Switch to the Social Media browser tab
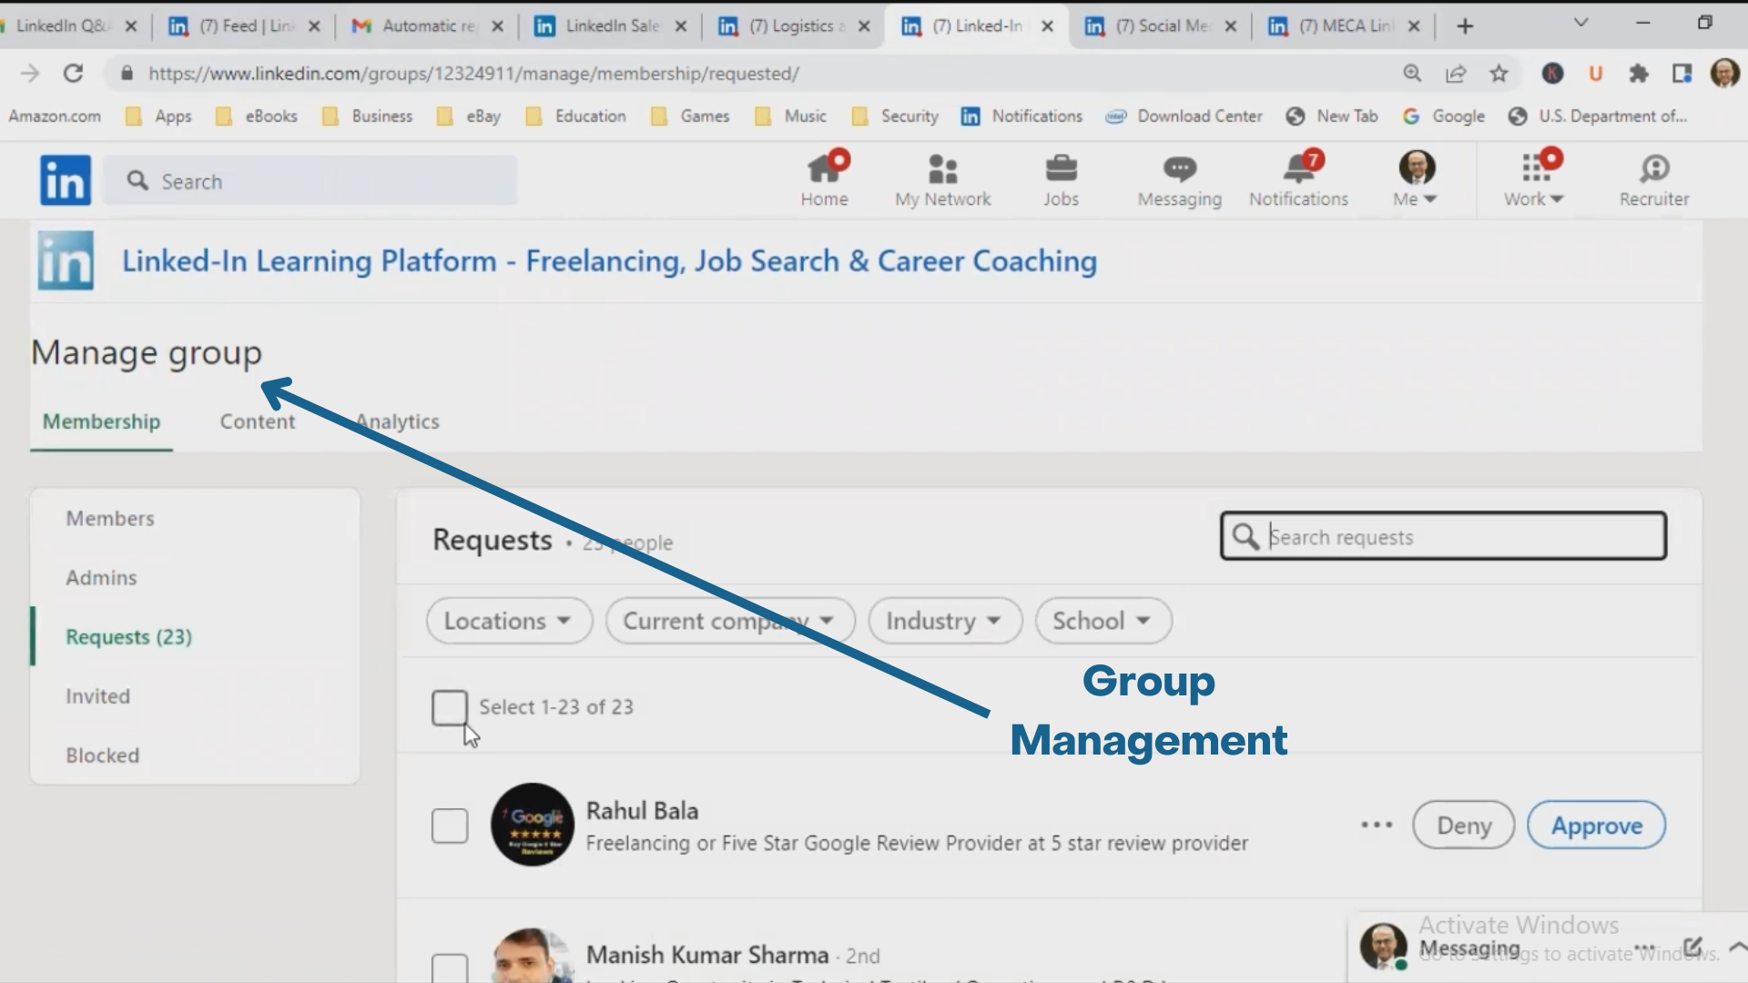 pyautogui.click(x=1160, y=26)
